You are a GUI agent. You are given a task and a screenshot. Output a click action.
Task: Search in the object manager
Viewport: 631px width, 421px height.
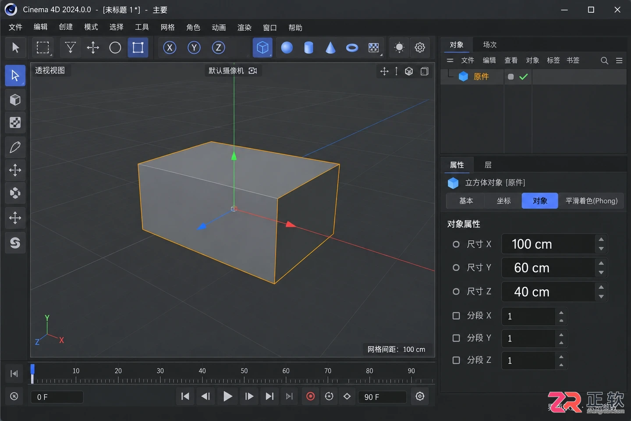point(604,61)
